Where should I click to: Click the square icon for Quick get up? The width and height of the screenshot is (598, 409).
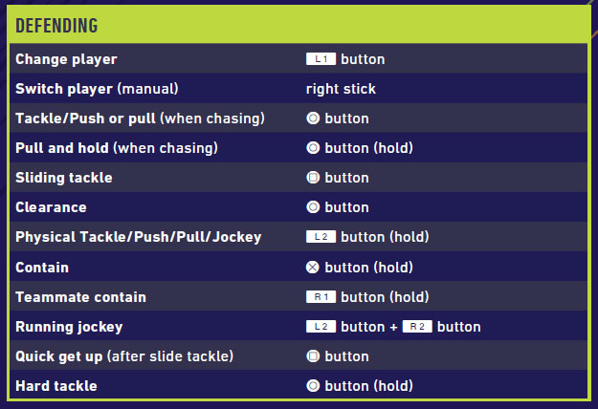[x=312, y=356]
